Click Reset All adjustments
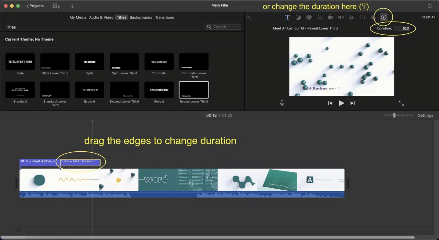 point(428,17)
